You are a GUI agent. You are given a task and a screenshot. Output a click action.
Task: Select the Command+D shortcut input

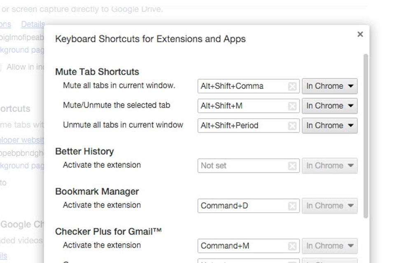[x=243, y=205]
